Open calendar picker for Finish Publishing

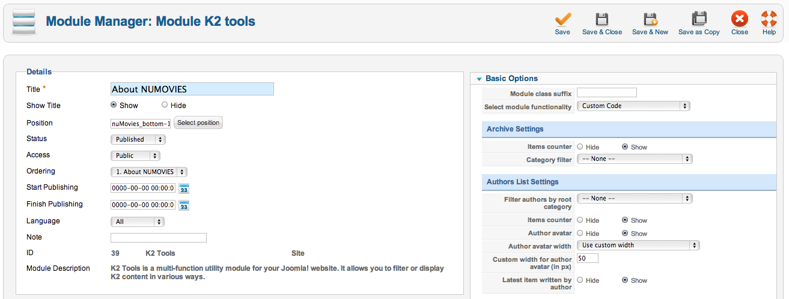coord(184,205)
